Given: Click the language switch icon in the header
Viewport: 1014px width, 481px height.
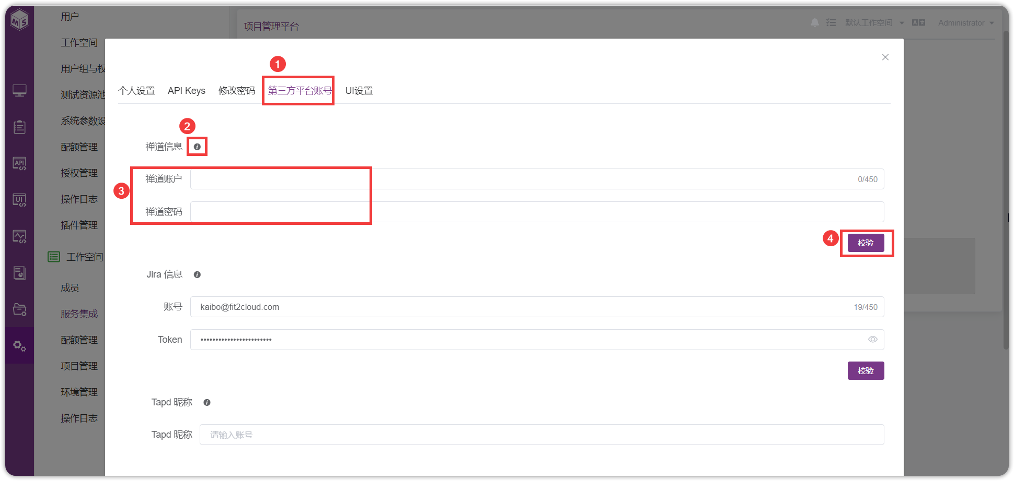Looking at the screenshot, I should pyautogui.click(x=918, y=22).
